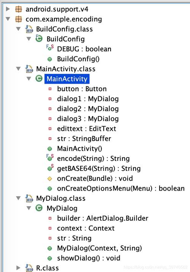190x272 pixels.
Task: Click the BuildConfig class icon
Action: pos(39,38)
